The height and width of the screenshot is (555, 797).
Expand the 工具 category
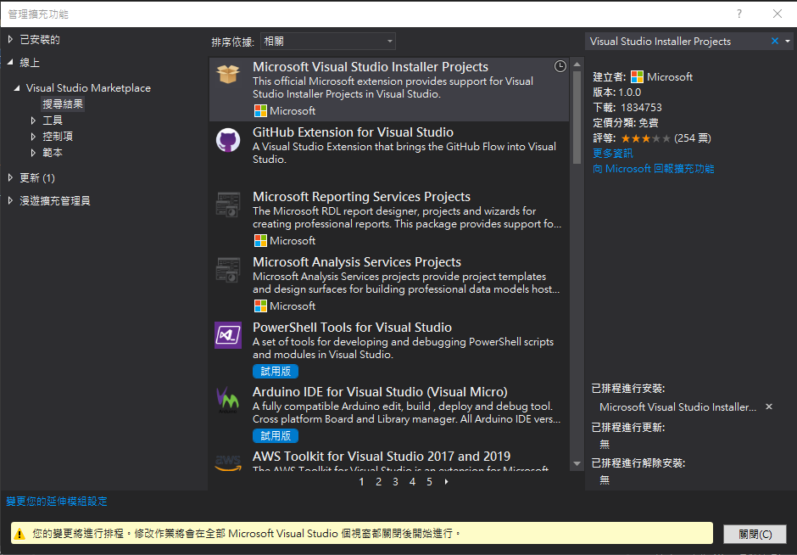click(x=33, y=121)
